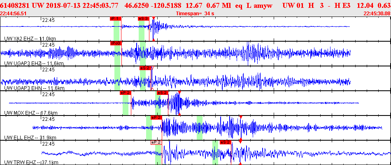The width and height of the screenshot is (391, 165).
Task: Click the eq L amyw header text
Action: [x=254, y=5]
